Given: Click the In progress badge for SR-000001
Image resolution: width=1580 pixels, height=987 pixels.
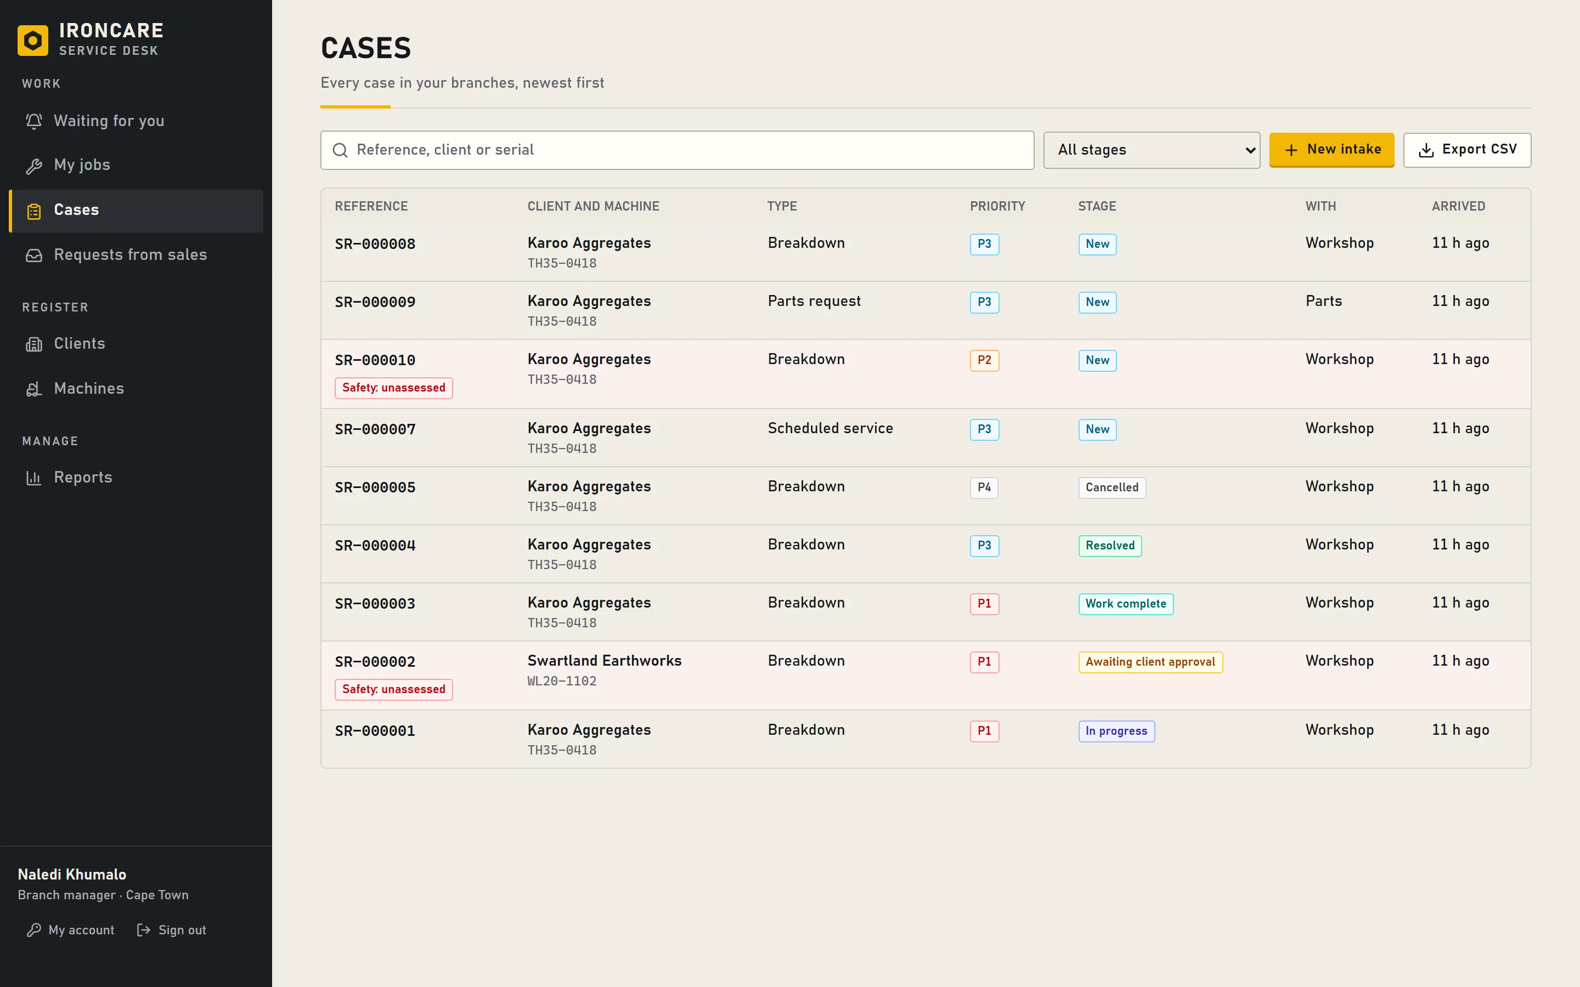Looking at the screenshot, I should (x=1116, y=731).
